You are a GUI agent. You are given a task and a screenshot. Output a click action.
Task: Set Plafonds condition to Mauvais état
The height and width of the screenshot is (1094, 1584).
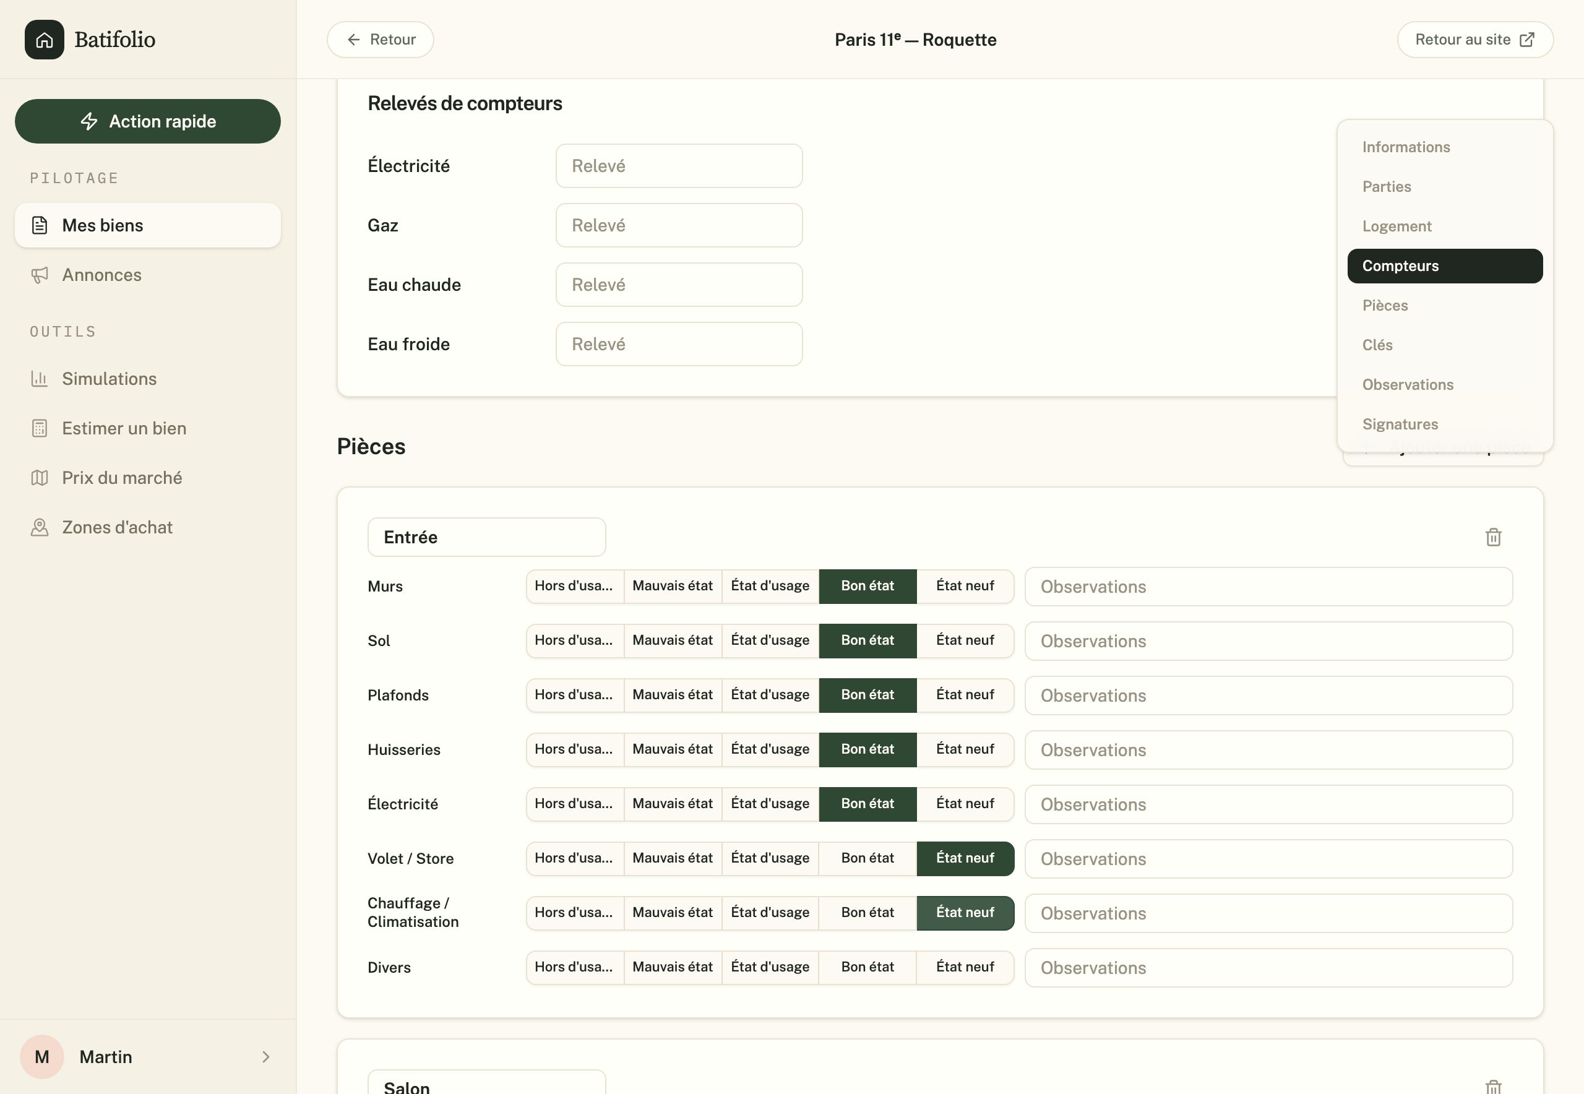coord(673,695)
